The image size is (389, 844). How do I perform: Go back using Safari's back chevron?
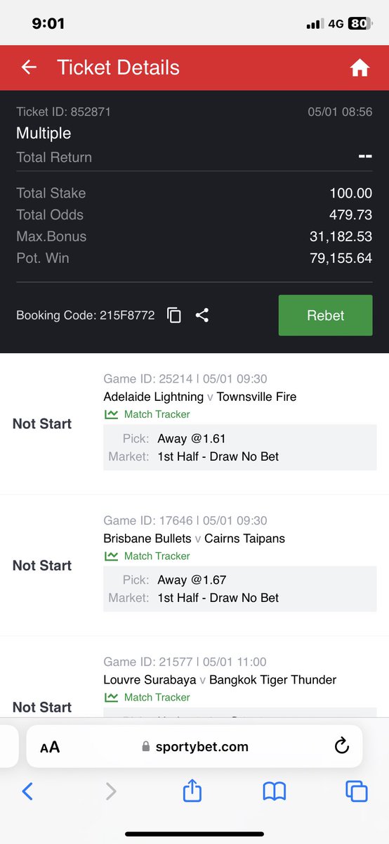pyautogui.click(x=27, y=792)
